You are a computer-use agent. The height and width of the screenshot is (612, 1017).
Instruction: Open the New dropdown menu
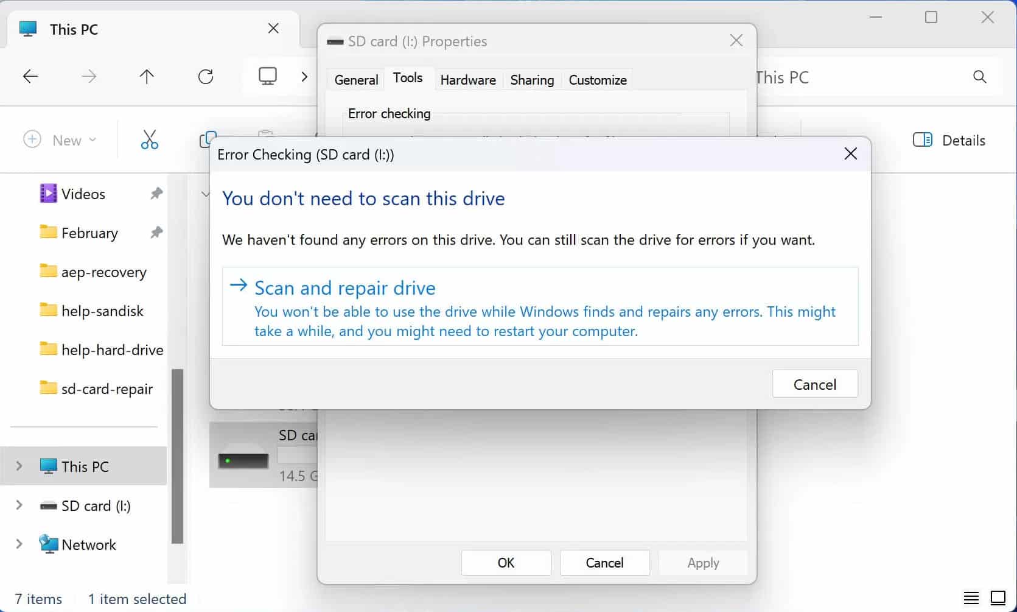pos(60,140)
